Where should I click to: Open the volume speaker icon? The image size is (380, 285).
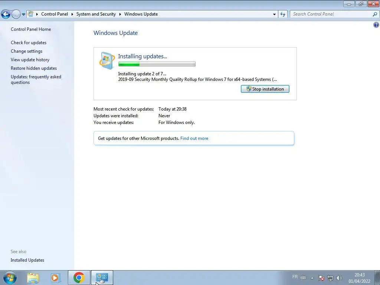pyautogui.click(x=339, y=278)
